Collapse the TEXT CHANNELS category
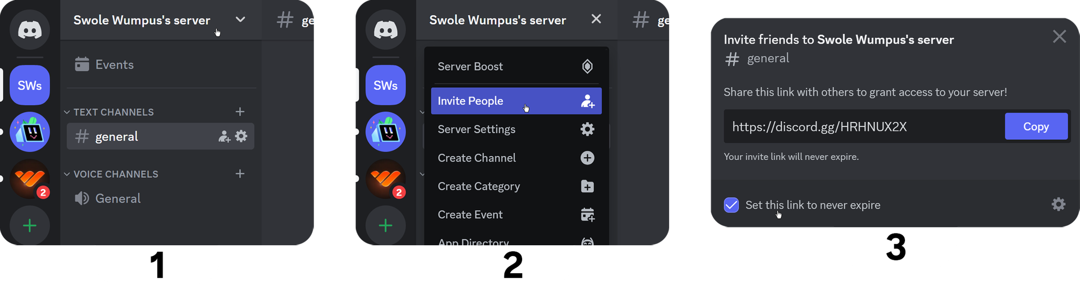Image resolution: width=1080 pixels, height=284 pixels. click(67, 112)
